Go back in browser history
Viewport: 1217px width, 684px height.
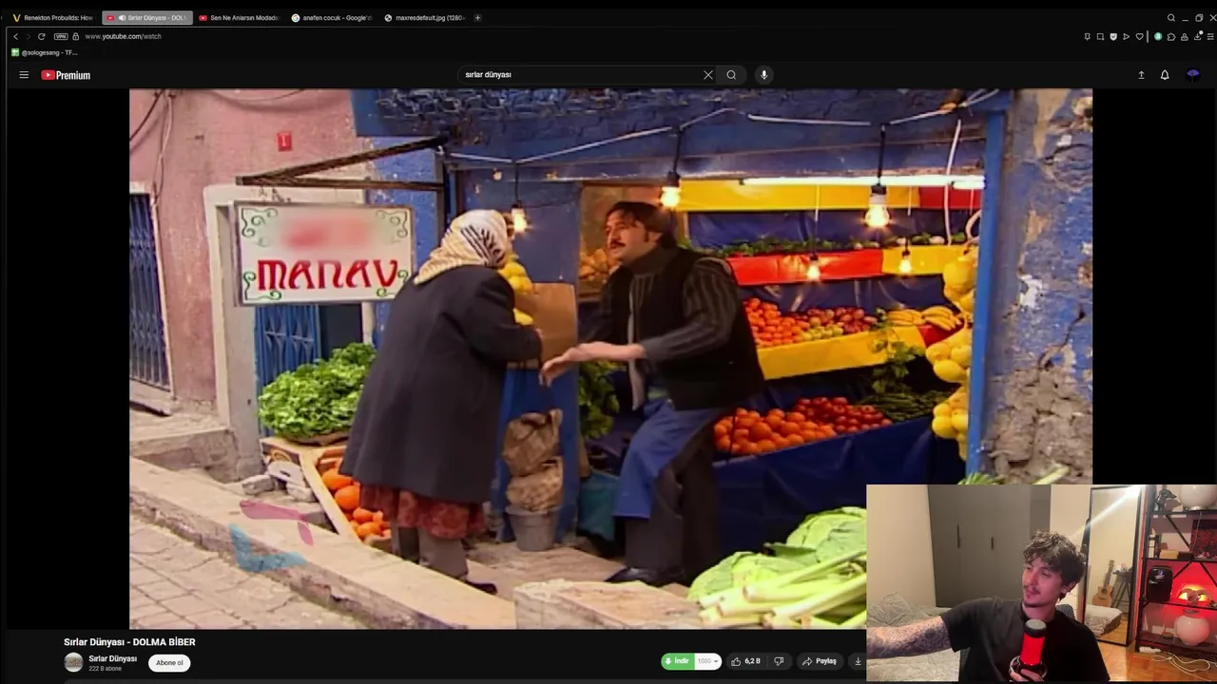(15, 36)
